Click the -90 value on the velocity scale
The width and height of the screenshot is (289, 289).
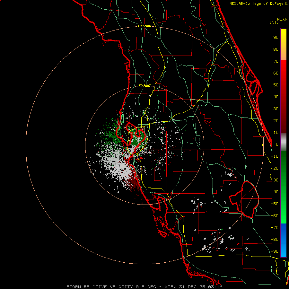point(275,251)
